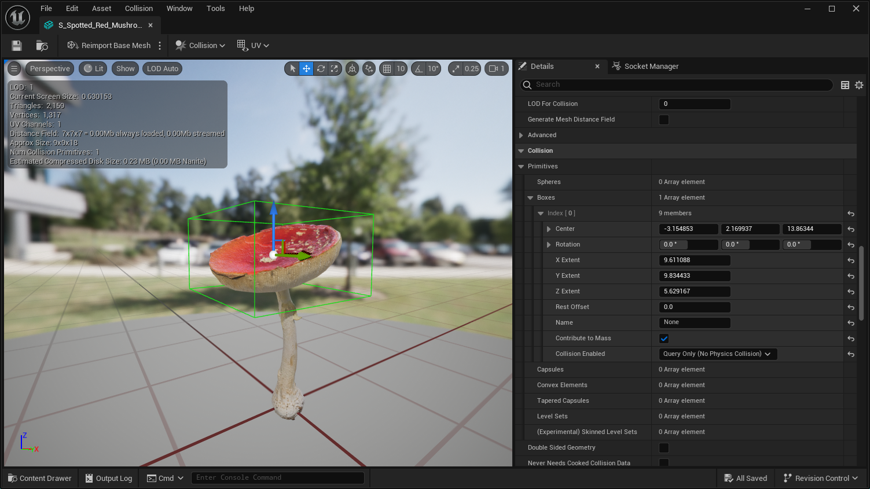Open the viewport hamburger options menu
Screen dimensions: 870x489
14,68
